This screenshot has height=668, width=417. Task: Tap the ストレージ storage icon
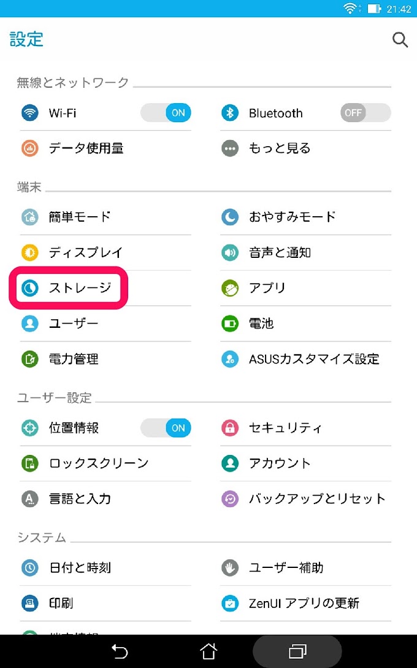[30, 288]
